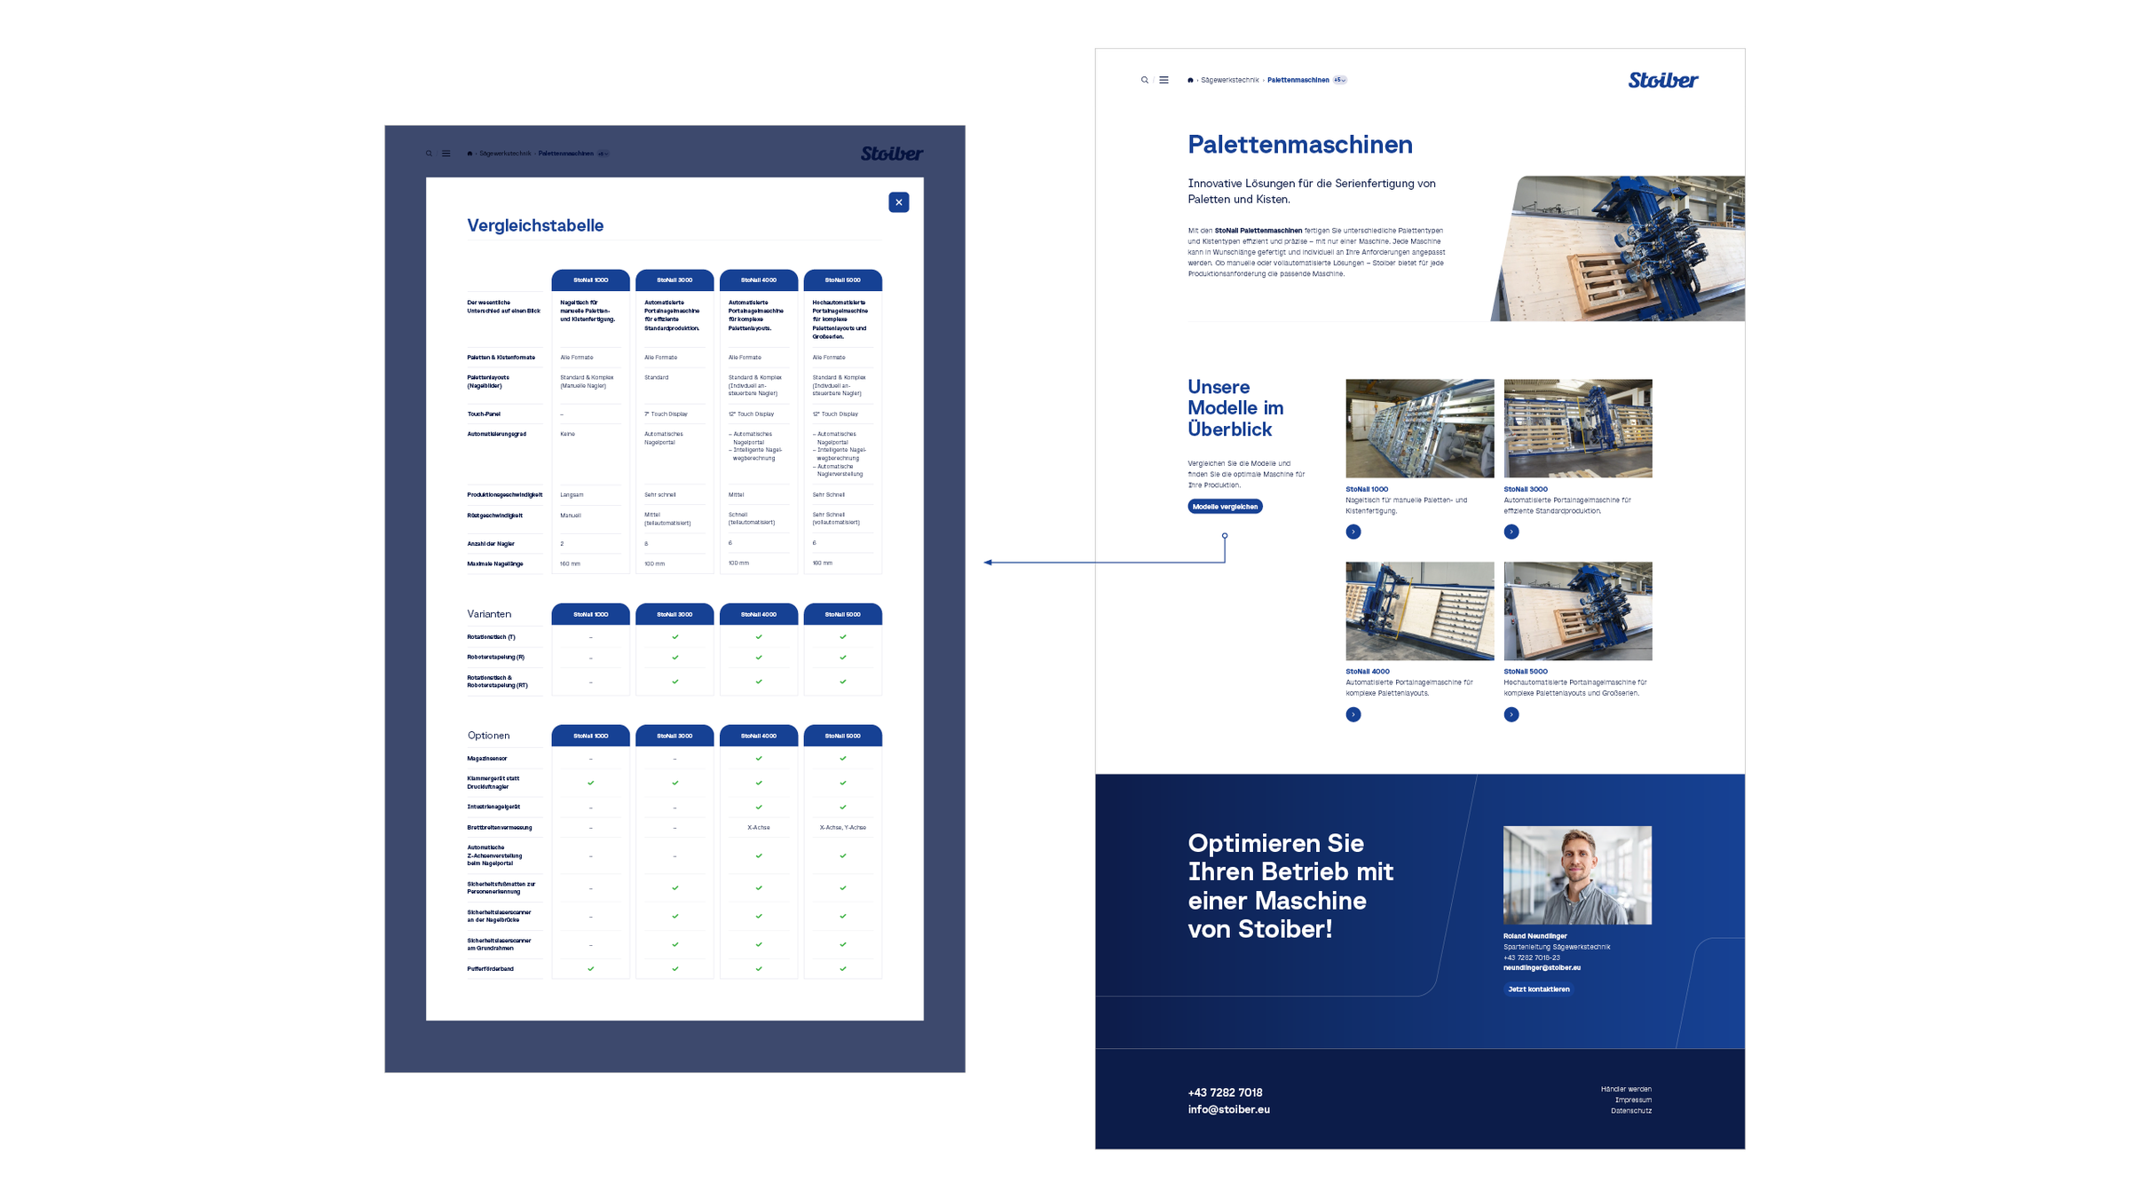Screen dimensions: 2130x1198
Task: Click the arrow button under StoNail 1000
Action: [1353, 532]
